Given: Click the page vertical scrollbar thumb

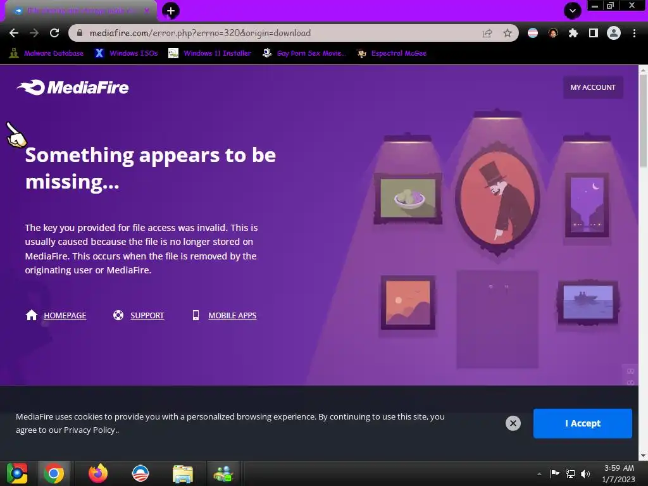Looking at the screenshot, I should (x=643, y=122).
